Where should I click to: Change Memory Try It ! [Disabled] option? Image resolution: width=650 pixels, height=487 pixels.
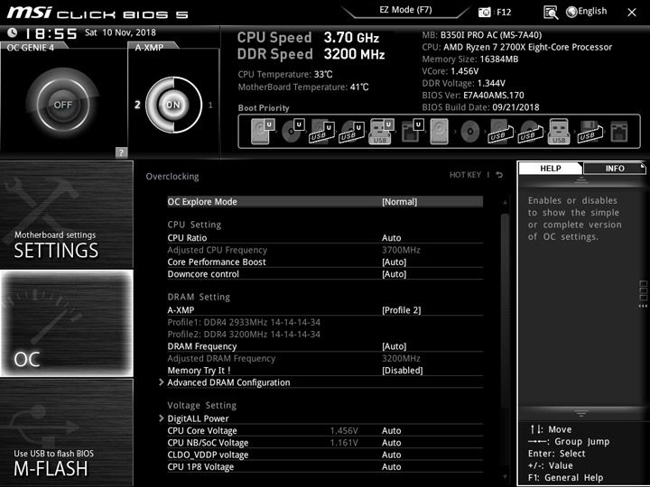pyautogui.click(x=402, y=371)
